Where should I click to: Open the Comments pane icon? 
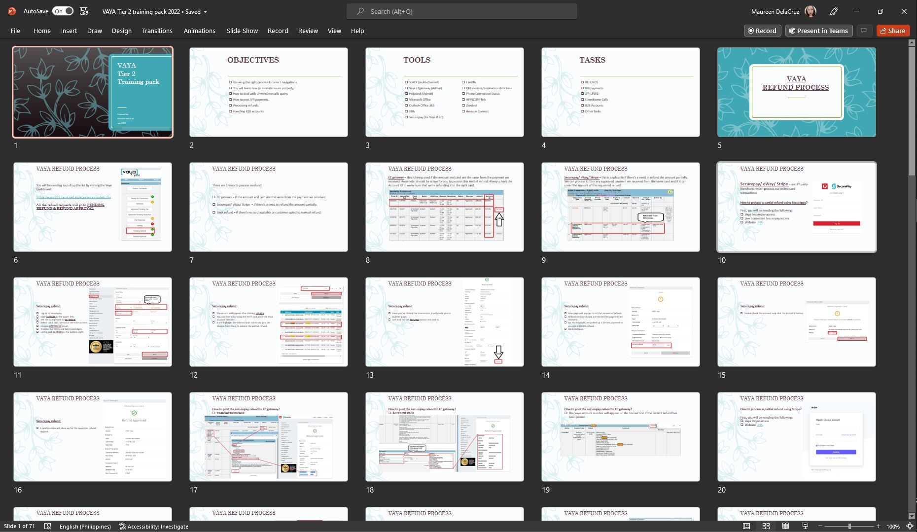pos(864,31)
